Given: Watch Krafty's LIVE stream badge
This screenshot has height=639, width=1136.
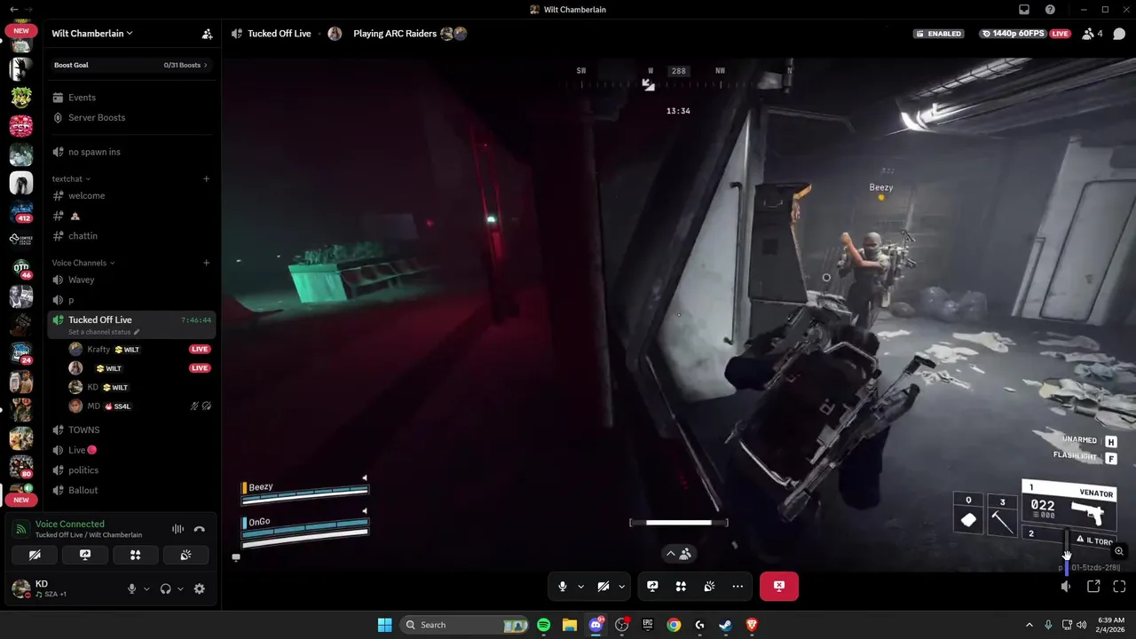Looking at the screenshot, I should click(x=200, y=350).
